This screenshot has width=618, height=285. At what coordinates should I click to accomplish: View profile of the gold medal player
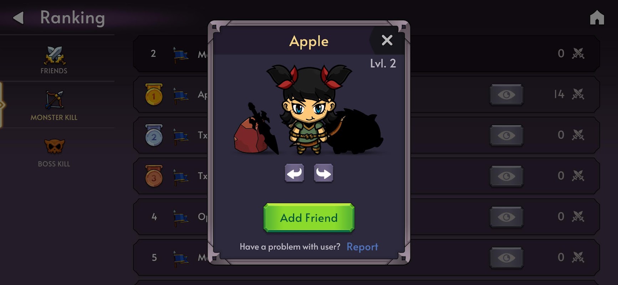click(506, 95)
